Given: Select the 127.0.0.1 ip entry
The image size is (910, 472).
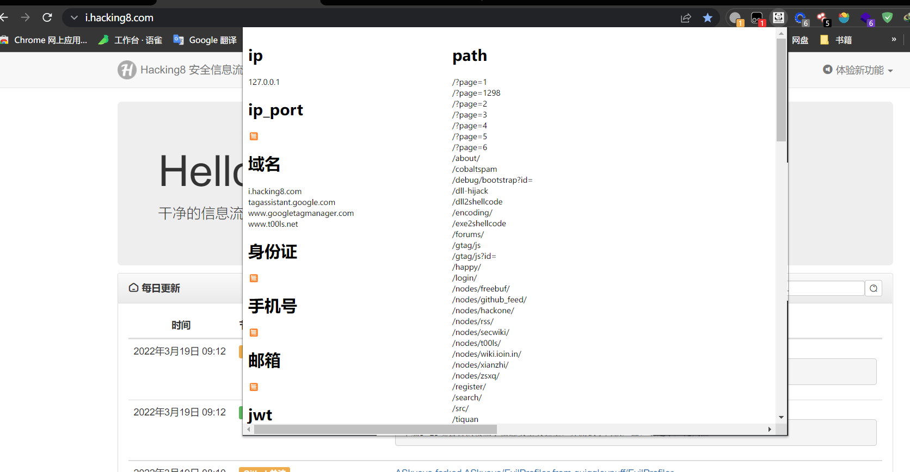Looking at the screenshot, I should pyautogui.click(x=264, y=82).
